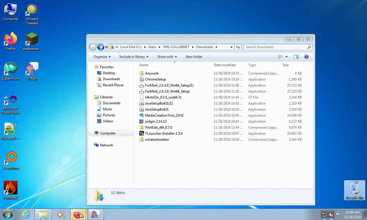Click the Explorer Back button
Image resolution: width=367 pixels, height=220 pixels.
pos(93,47)
